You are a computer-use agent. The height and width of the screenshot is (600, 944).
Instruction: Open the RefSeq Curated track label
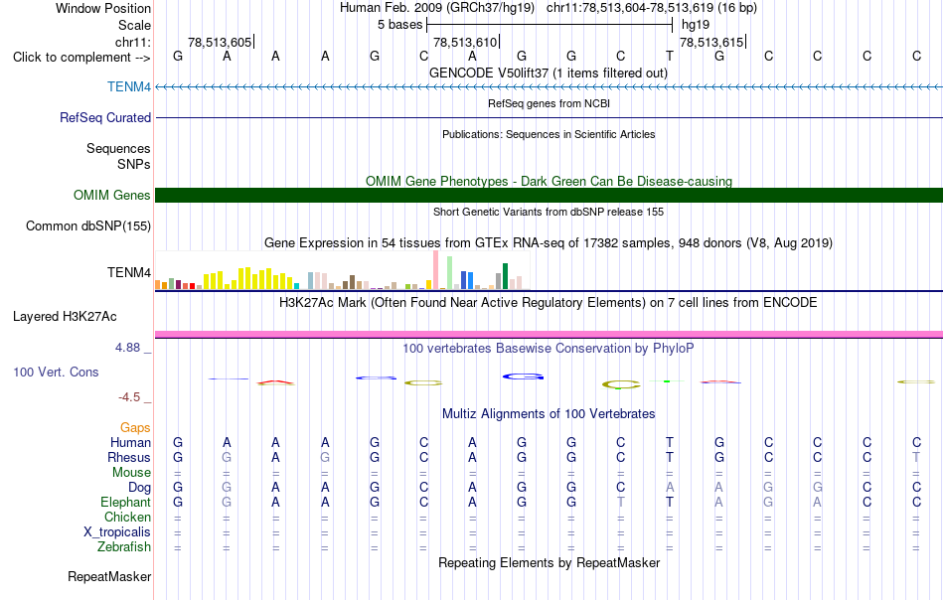[104, 117]
